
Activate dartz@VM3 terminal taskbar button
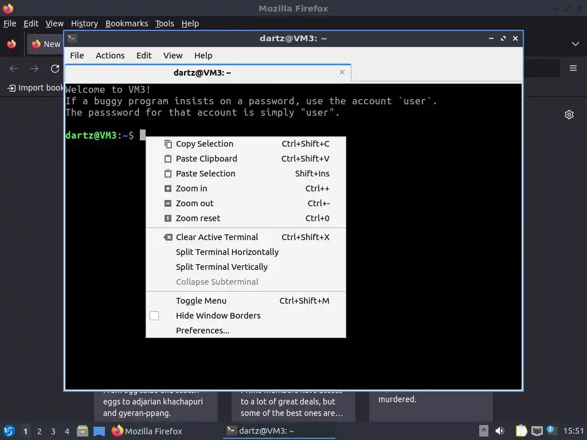(279, 431)
